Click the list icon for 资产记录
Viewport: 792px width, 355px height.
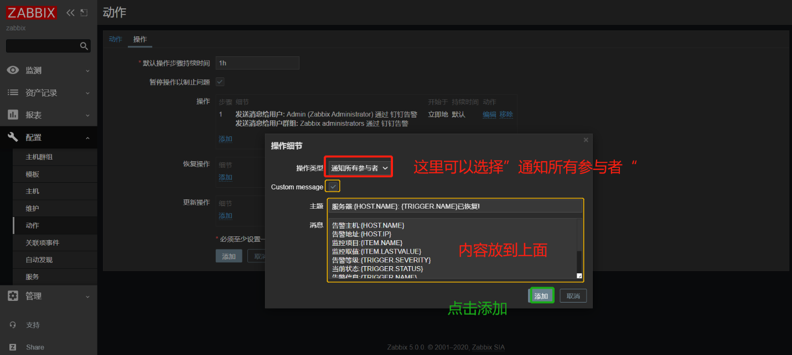tap(13, 93)
